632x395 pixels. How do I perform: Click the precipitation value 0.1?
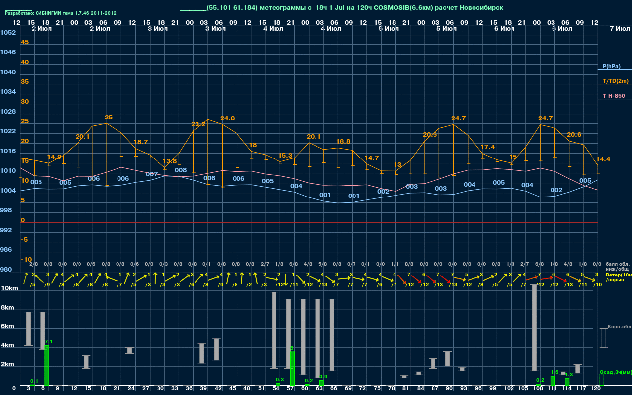coord(34,381)
